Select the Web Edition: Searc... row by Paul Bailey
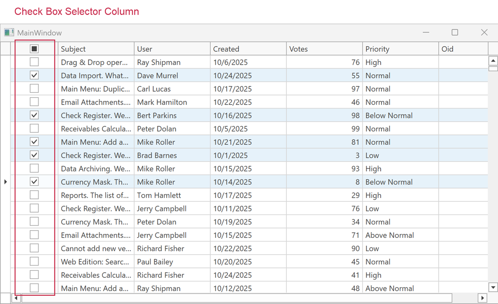This screenshot has height=304, width=498. (172, 261)
